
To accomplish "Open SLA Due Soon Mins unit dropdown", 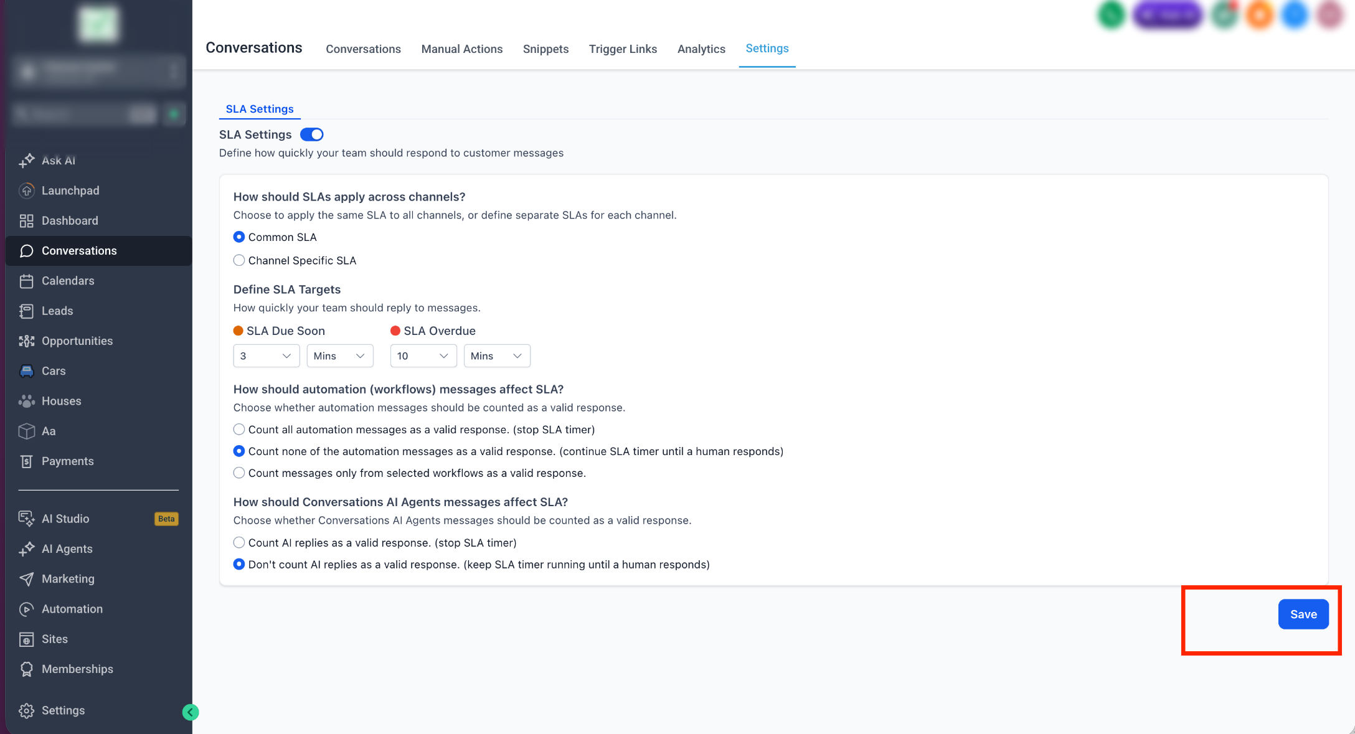I will tap(340, 356).
